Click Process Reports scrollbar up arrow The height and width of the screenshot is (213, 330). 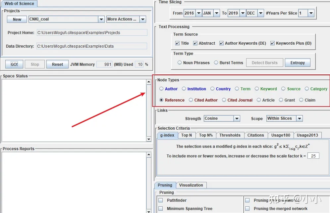[149, 154]
